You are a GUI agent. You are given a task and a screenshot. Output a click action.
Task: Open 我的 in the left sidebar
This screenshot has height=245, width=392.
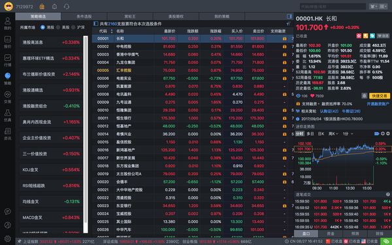click(x=8, y=24)
